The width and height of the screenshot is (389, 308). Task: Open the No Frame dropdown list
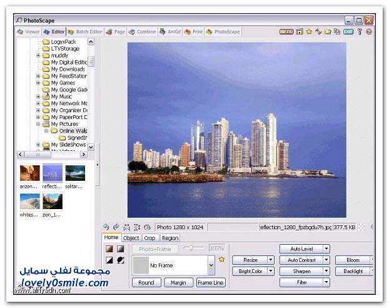coord(211,265)
